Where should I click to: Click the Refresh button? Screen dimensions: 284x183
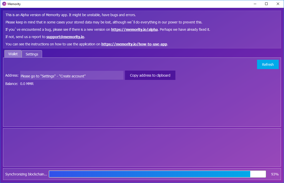(268, 64)
